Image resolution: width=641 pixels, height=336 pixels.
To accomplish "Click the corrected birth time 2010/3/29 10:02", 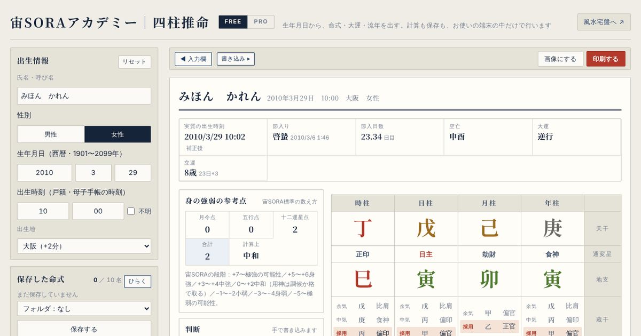I will pyautogui.click(x=215, y=137).
